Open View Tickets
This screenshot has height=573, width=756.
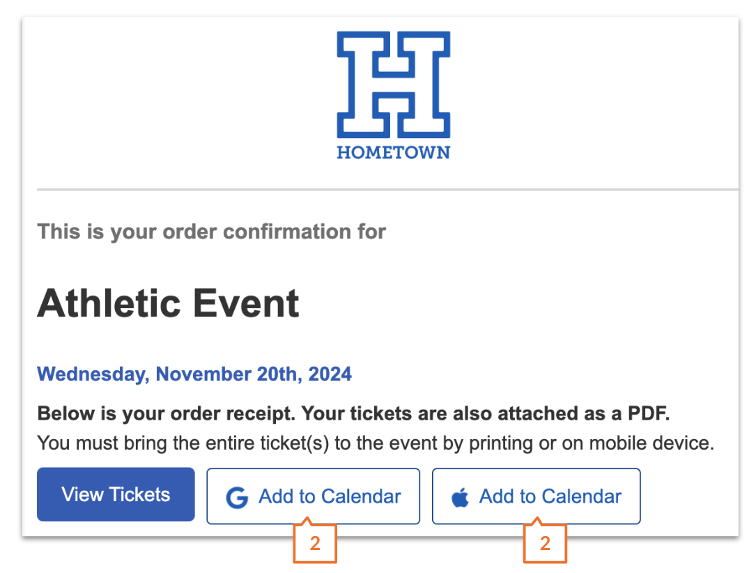coord(116,495)
